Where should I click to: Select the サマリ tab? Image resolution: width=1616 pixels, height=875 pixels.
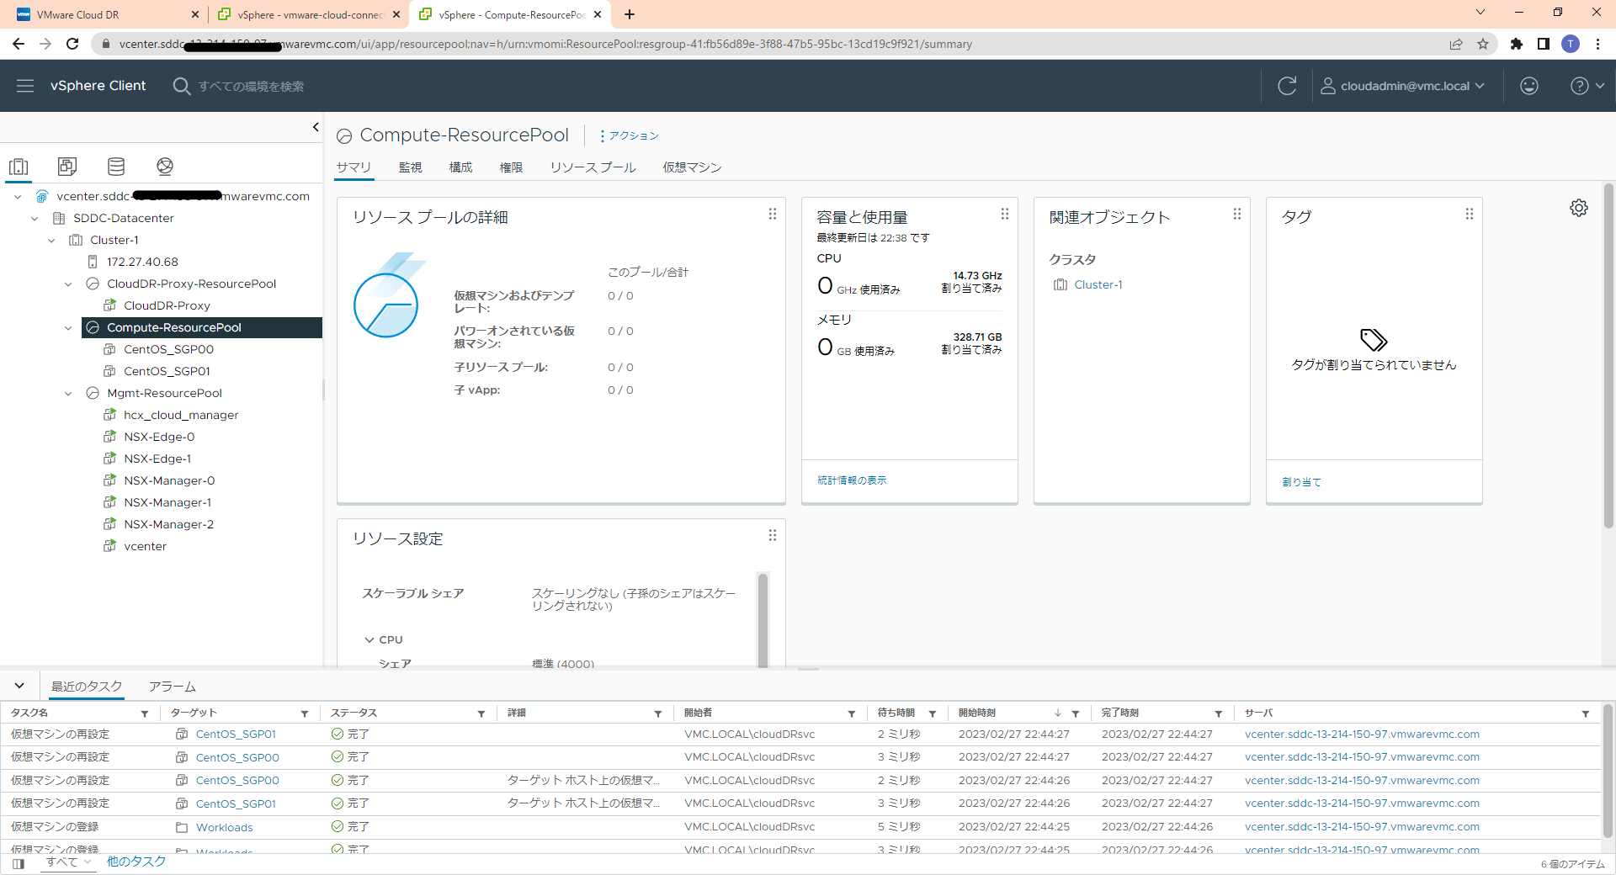pos(353,167)
